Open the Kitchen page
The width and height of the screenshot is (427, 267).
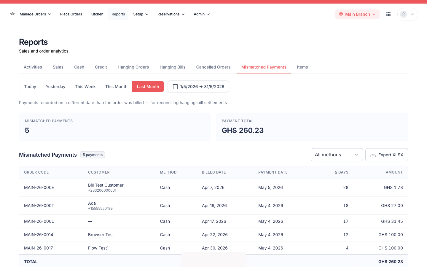click(x=97, y=14)
